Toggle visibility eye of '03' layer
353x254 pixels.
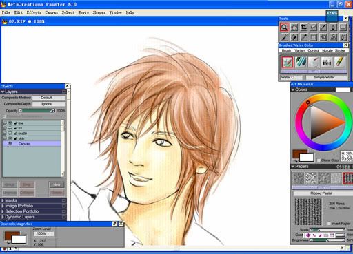(x=10, y=128)
